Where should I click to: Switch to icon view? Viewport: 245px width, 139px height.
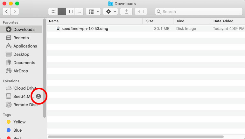53,11
